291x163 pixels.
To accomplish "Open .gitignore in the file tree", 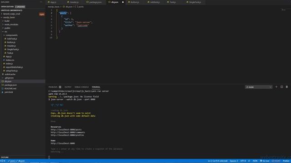I will [x=9, y=78].
